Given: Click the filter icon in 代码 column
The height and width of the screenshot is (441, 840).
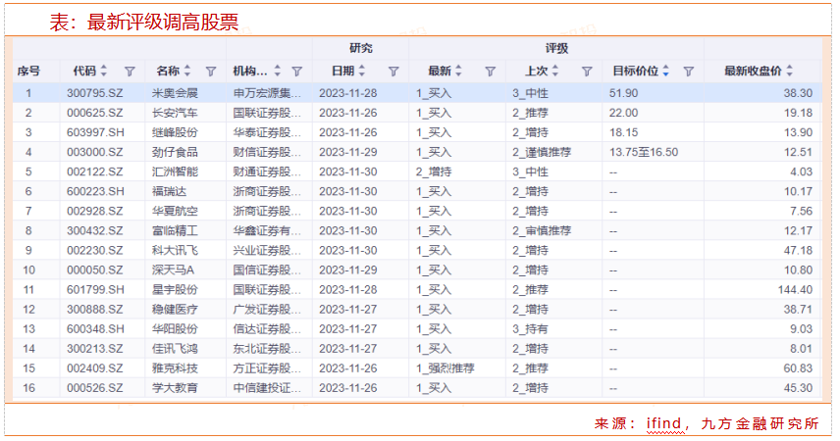Looking at the screenshot, I should coord(130,72).
